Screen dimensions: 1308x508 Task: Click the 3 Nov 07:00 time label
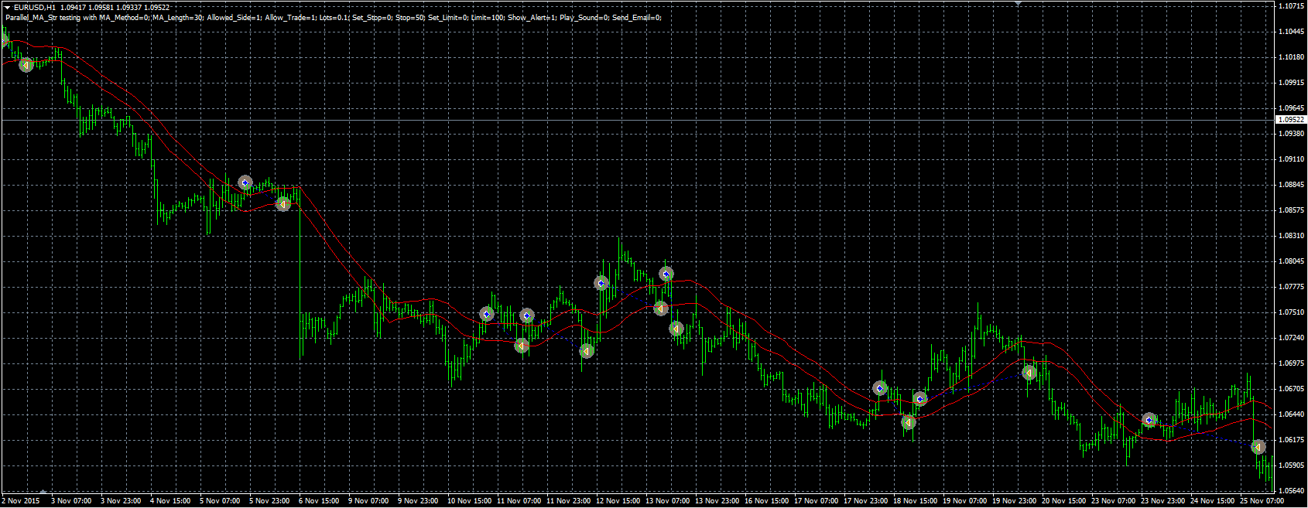click(71, 501)
